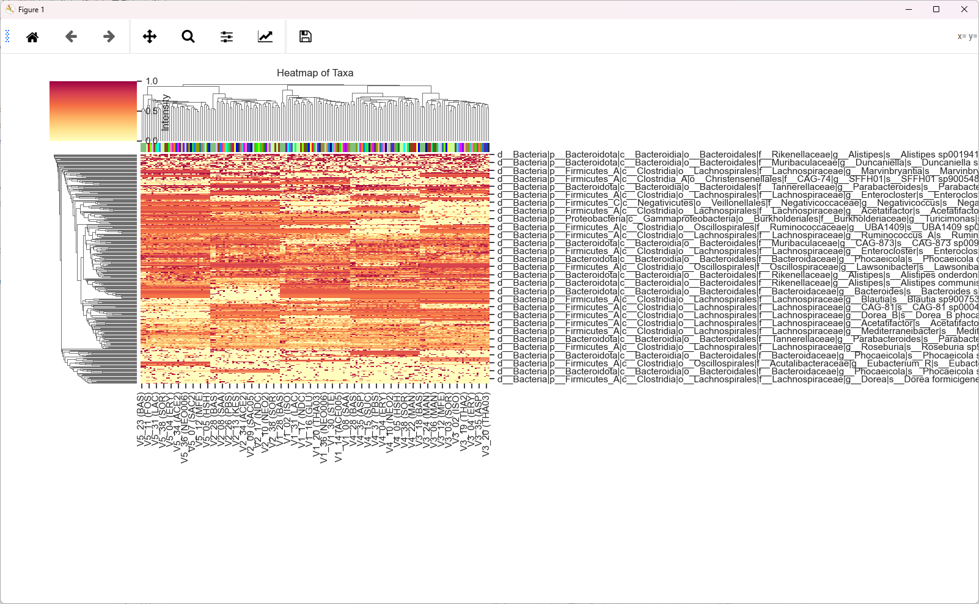This screenshot has height=604, width=979.
Task: Click the 'Mediterraneibacter' row label
Action: coord(738,331)
